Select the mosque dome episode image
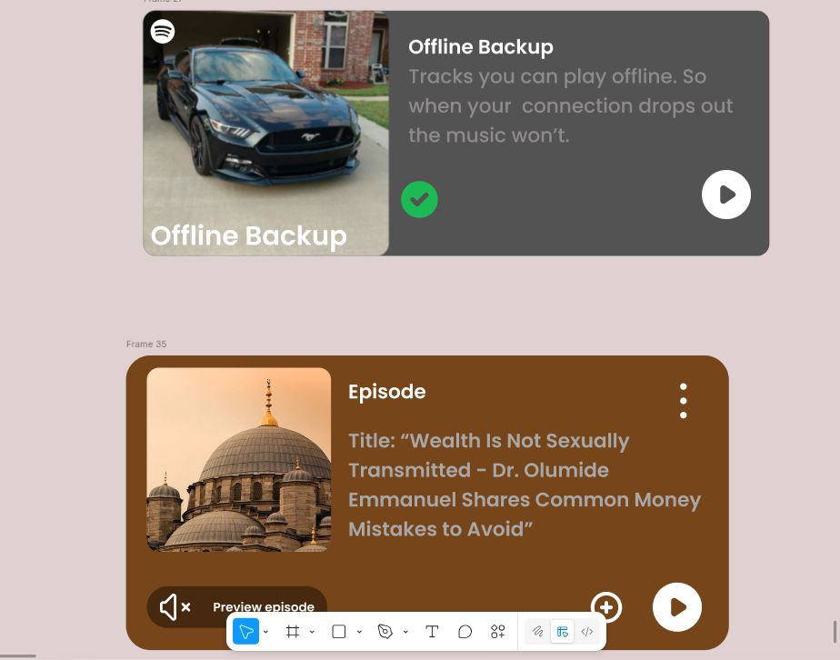Screen dimensions: 840x660 239,460
